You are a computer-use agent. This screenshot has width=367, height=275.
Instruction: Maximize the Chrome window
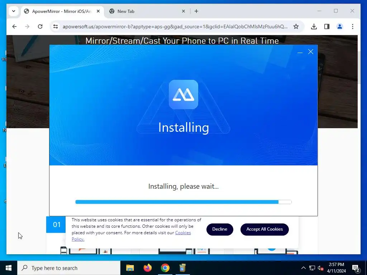(335, 11)
